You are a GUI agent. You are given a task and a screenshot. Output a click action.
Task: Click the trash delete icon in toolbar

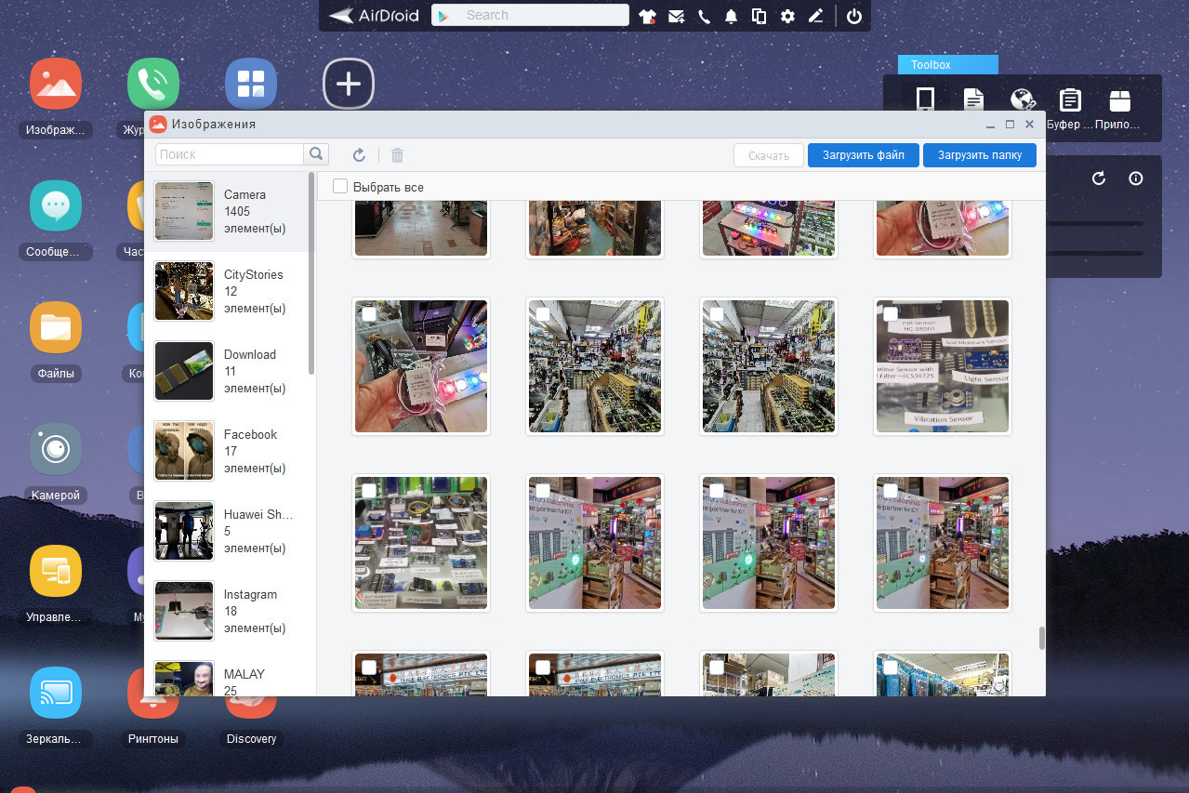click(397, 155)
